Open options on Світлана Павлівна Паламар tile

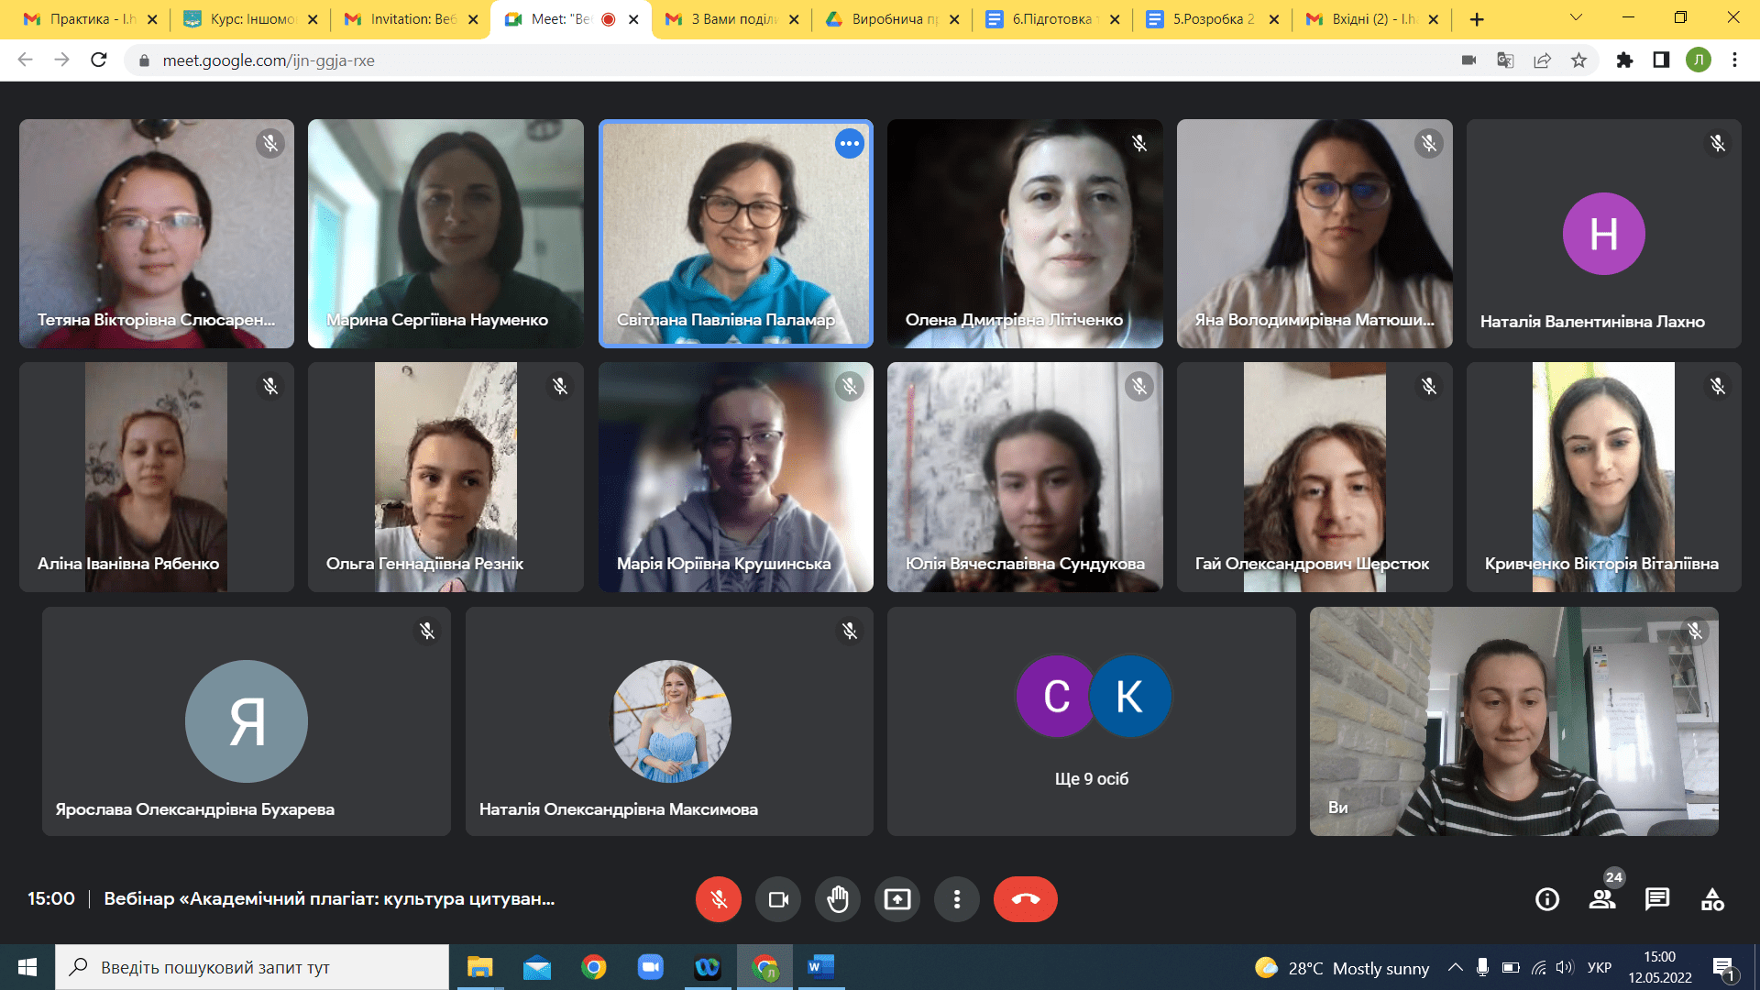(x=849, y=144)
